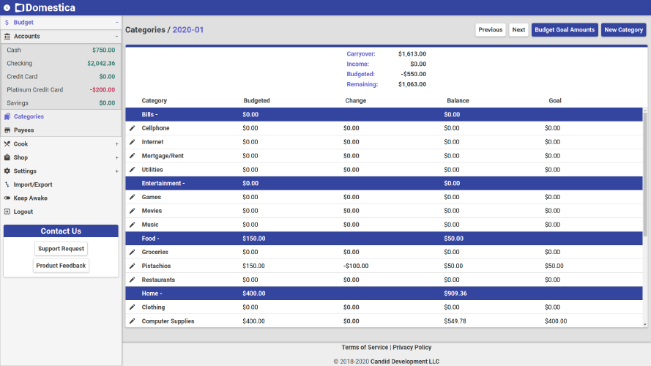Click the dollar sign Budget icon
Image resolution: width=651 pixels, height=366 pixels.
coord(7,23)
